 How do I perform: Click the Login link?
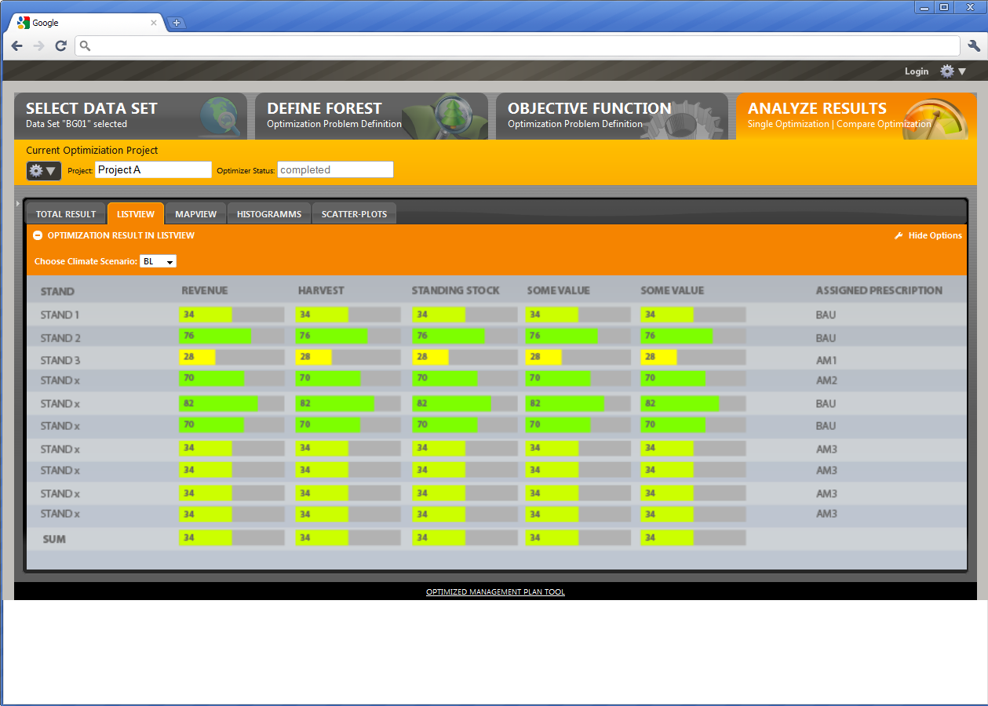[x=917, y=71]
